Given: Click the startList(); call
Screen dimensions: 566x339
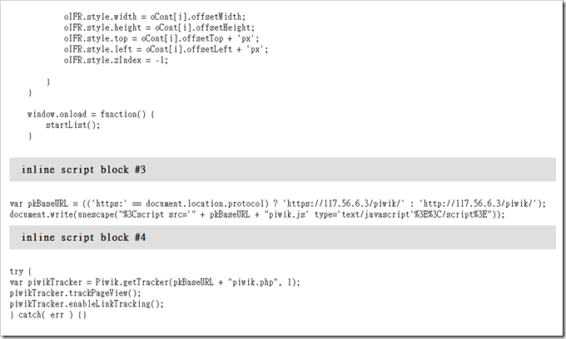Looking at the screenshot, I should pyautogui.click(x=72, y=125).
